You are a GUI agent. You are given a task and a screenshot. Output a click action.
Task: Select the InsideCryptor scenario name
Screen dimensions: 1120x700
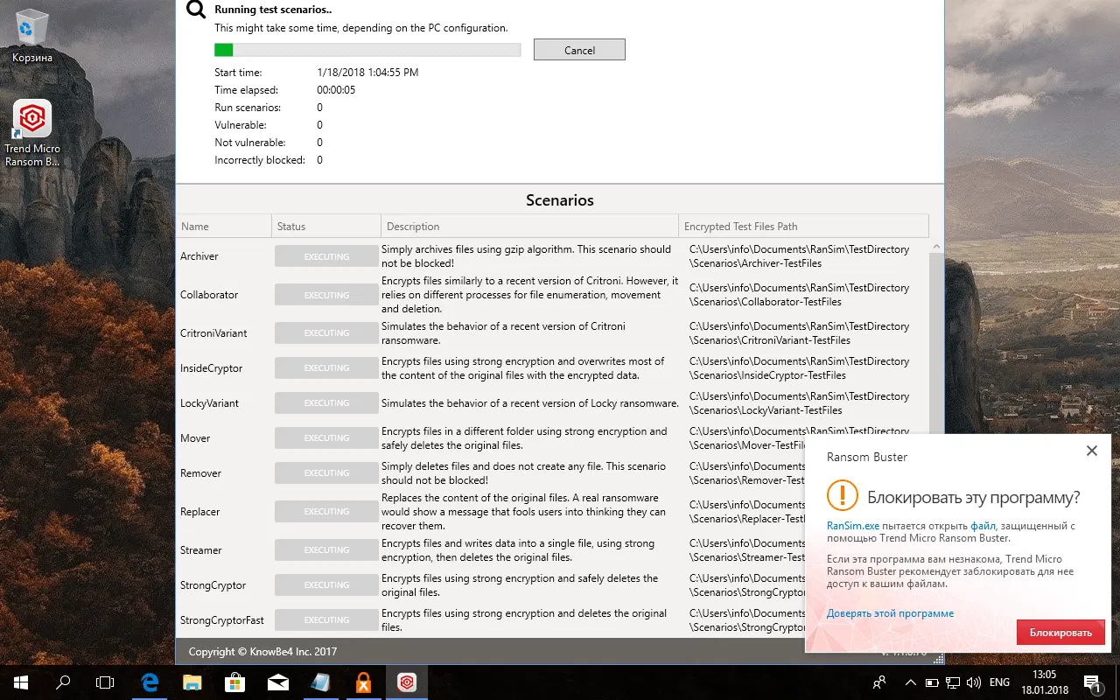pyautogui.click(x=212, y=368)
